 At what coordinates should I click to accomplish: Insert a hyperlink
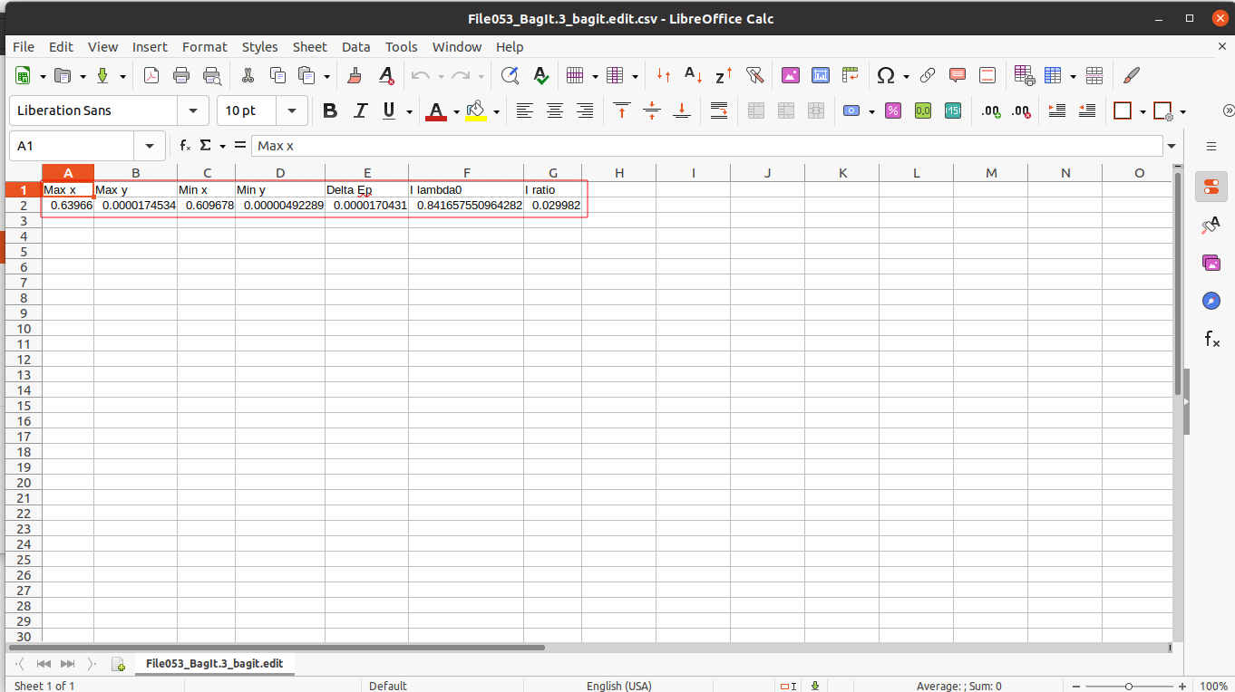coord(927,75)
